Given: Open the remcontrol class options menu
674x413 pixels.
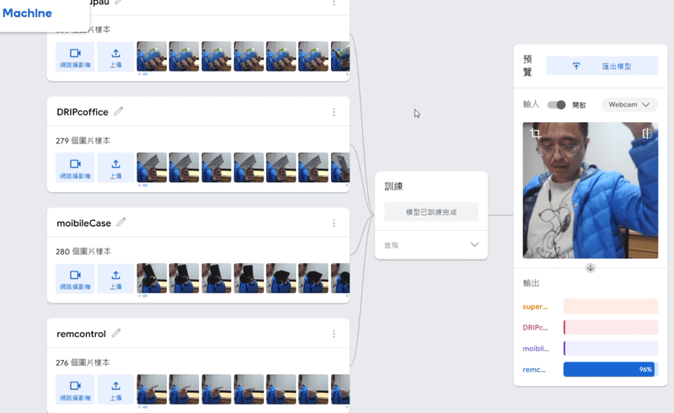Looking at the screenshot, I should (334, 334).
